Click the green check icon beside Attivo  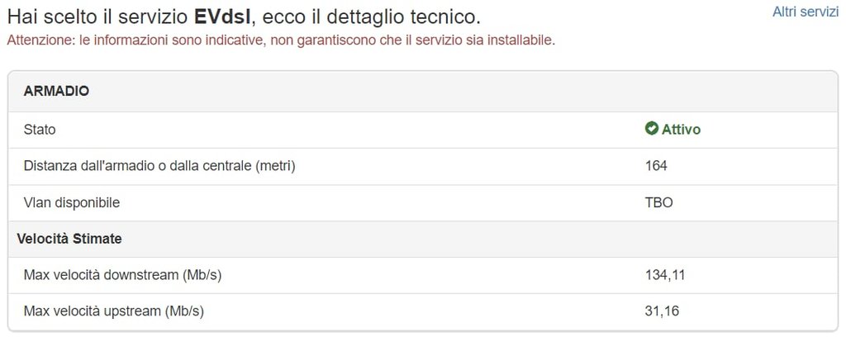(x=651, y=129)
